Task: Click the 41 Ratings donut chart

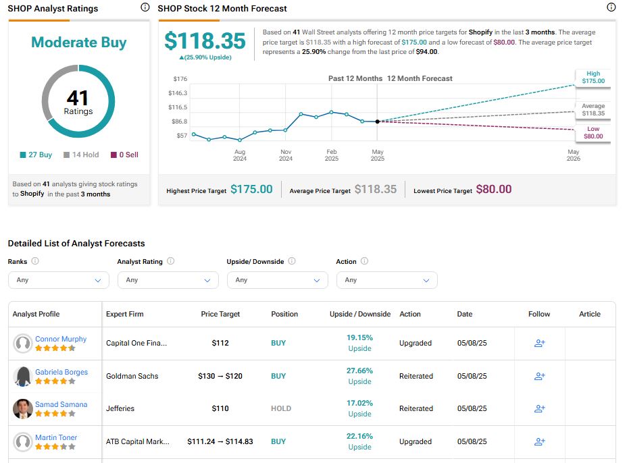Action: pos(78,101)
